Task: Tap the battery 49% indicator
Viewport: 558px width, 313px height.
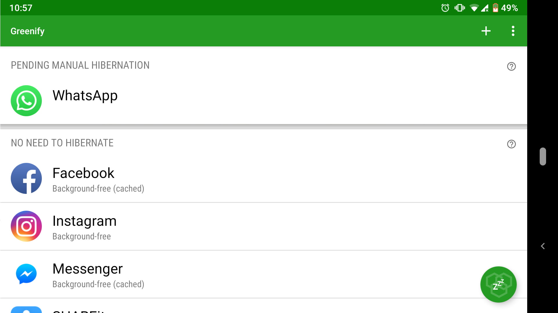Action: point(505,8)
